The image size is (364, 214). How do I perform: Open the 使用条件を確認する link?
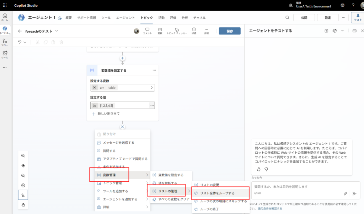coord(270,209)
